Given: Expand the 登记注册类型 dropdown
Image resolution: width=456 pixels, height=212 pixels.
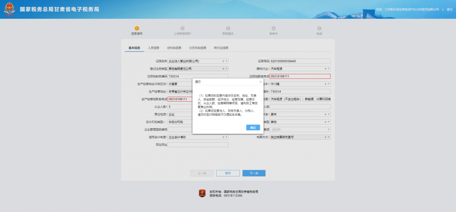Looking at the screenshot, I should (227, 68).
